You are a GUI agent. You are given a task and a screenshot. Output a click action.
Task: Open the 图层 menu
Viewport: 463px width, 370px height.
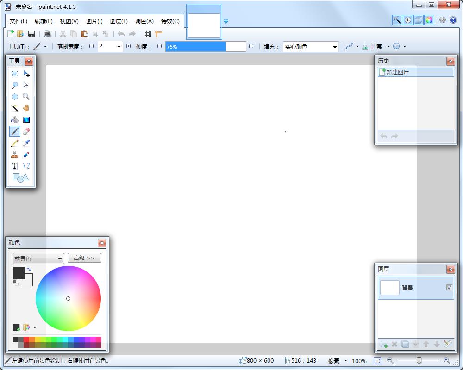[119, 21]
